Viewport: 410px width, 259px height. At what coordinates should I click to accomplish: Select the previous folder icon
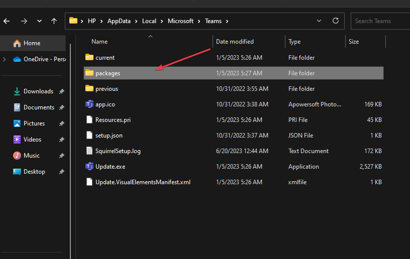89,88
